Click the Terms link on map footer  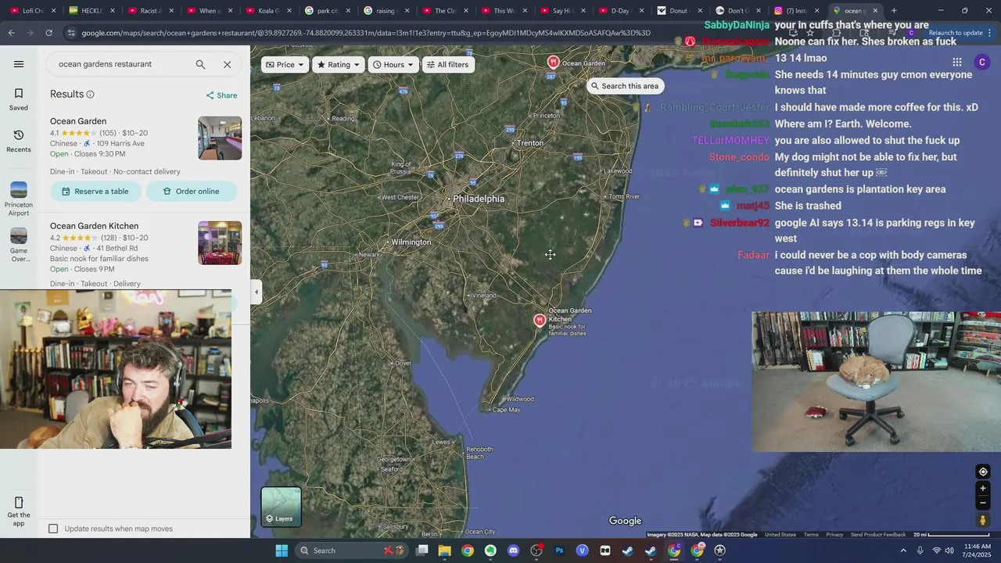(811, 535)
